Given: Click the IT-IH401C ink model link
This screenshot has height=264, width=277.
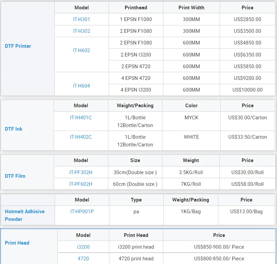Looking at the screenshot, I should [81, 118].
